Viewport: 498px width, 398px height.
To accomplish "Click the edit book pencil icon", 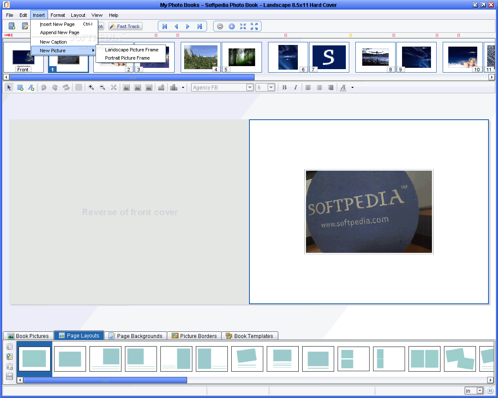I will pos(25,26).
